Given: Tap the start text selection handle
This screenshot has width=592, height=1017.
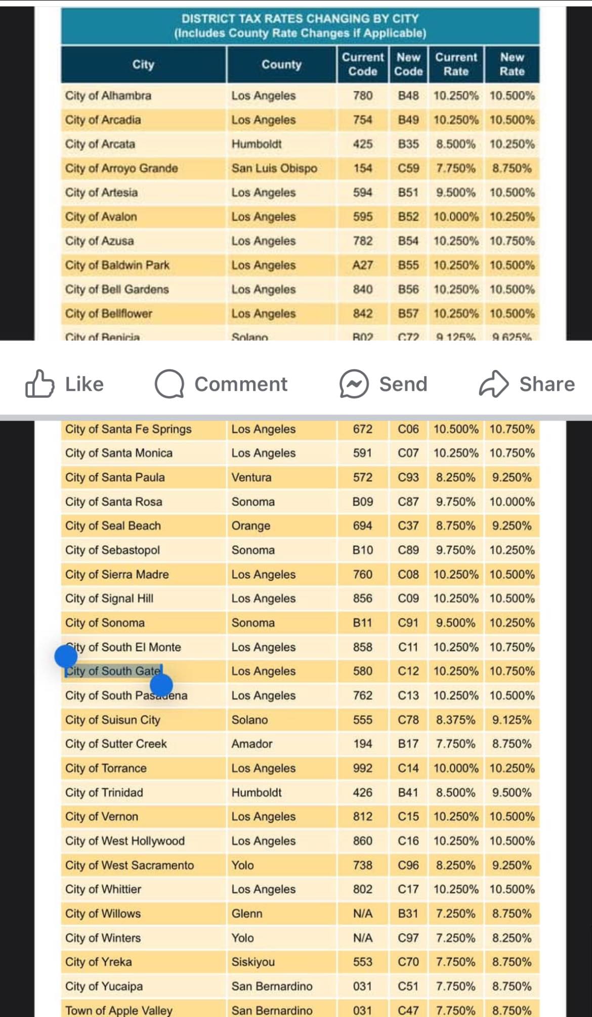Looking at the screenshot, I should 66,656.
